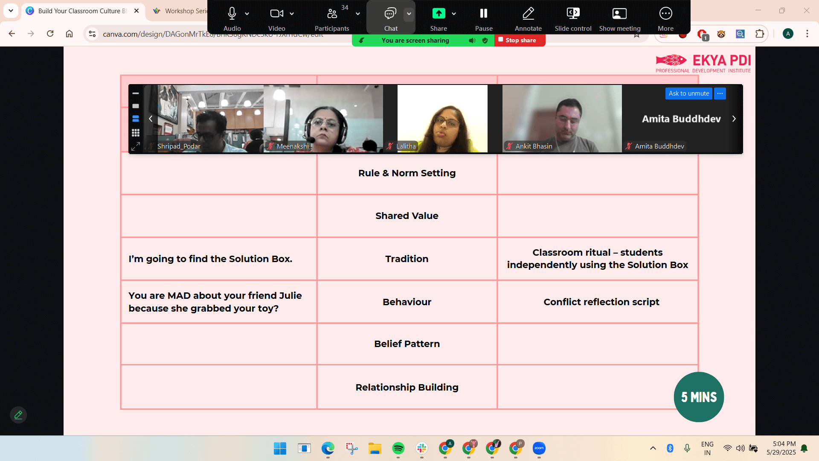The height and width of the screenshot is (461, 819).
Task: Select the highlighted strip view icon
Action: (136, 119)
